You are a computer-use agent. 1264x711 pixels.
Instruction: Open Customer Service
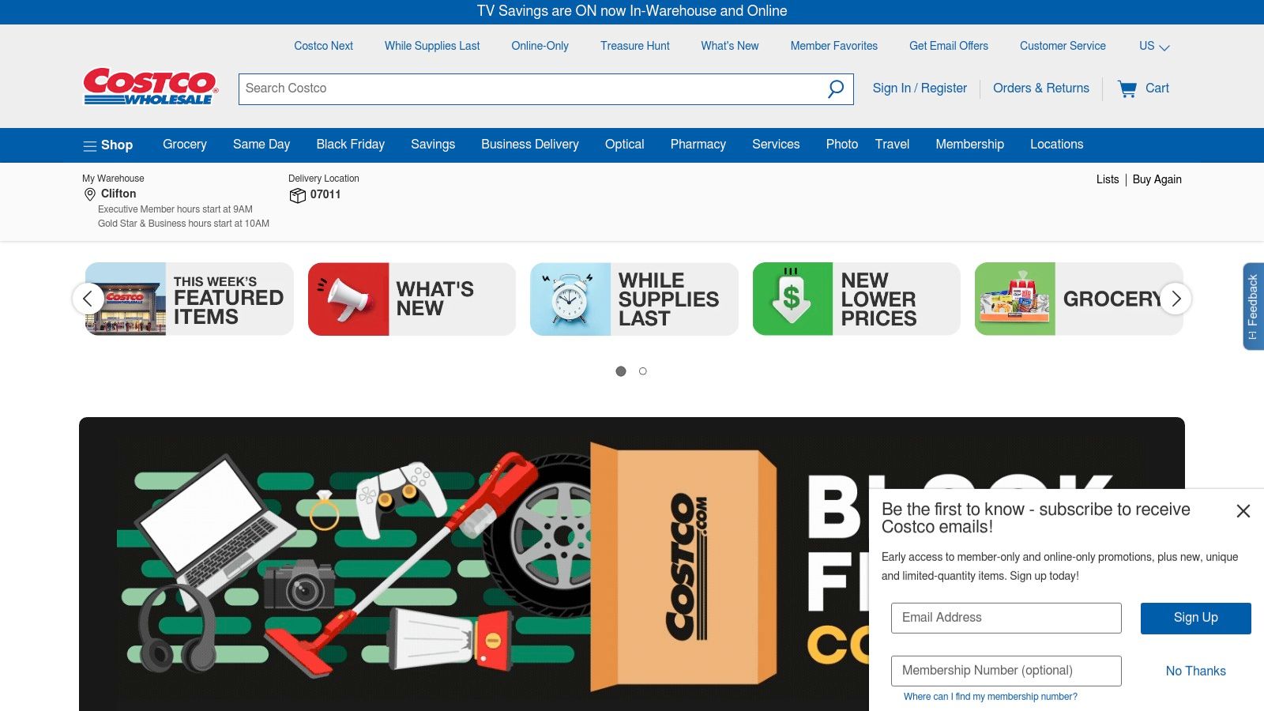coord(1063,46)
